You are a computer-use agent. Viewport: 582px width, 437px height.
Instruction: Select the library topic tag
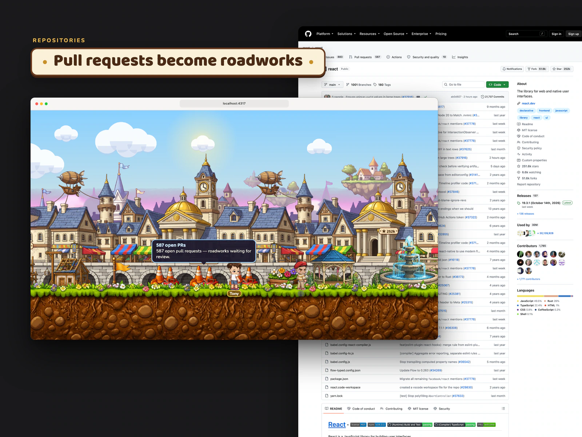(523, 118)
